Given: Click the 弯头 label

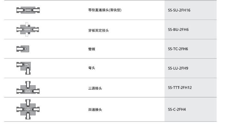Looking at the screenshot, I should (92, 68).
